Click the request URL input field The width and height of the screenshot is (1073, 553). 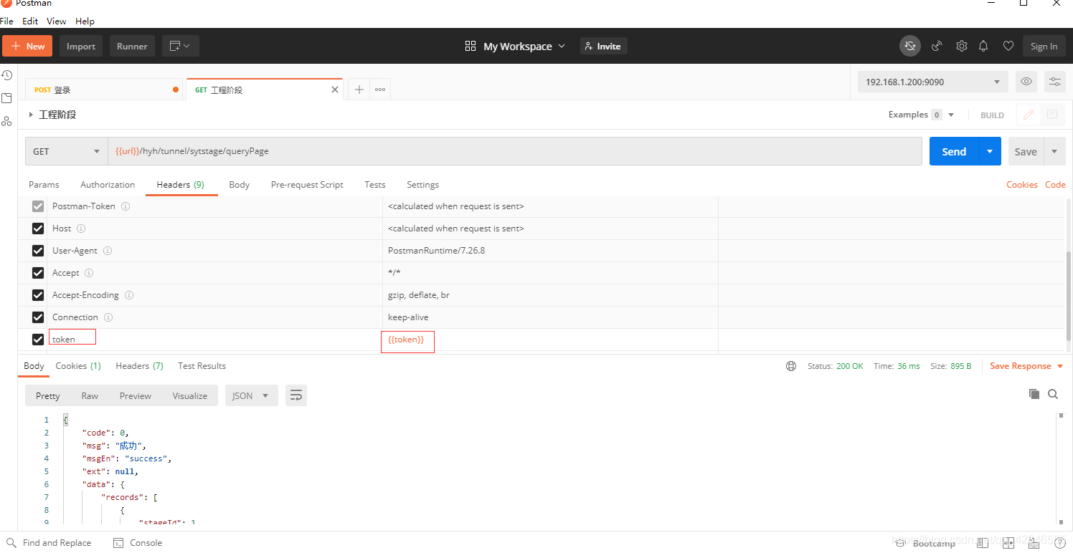(x=515, y=151)
